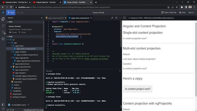This screenshot has width=197, height=111.
Task: Open editor more options ellipsis
Action: point(120,18)
